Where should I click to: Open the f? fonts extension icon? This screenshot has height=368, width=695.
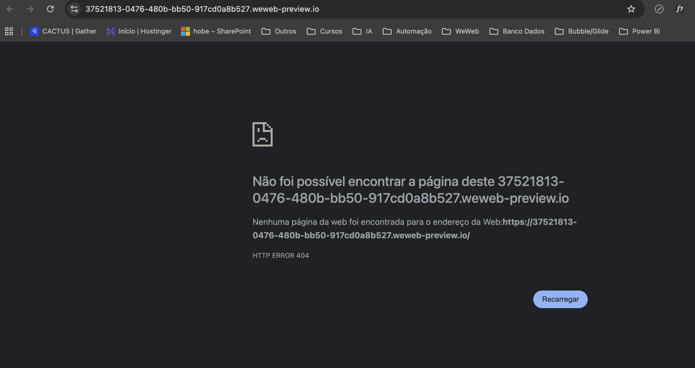tap(679, 9)
